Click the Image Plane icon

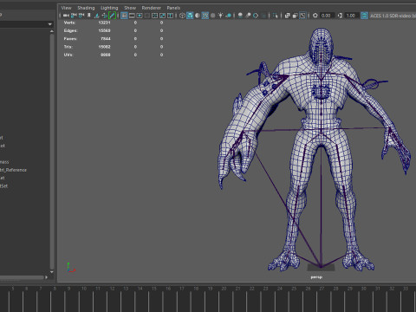tap(97, 16)
